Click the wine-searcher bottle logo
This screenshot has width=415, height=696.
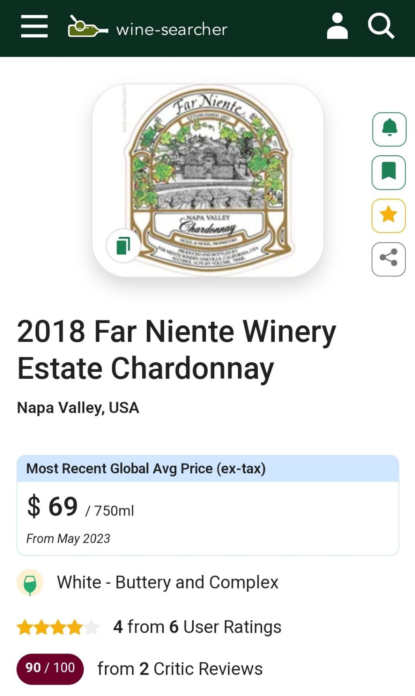(x=88, y=27)
